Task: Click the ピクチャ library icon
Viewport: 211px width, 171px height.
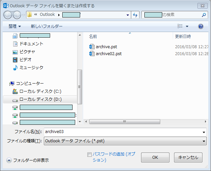Action: tap(15, 52)
